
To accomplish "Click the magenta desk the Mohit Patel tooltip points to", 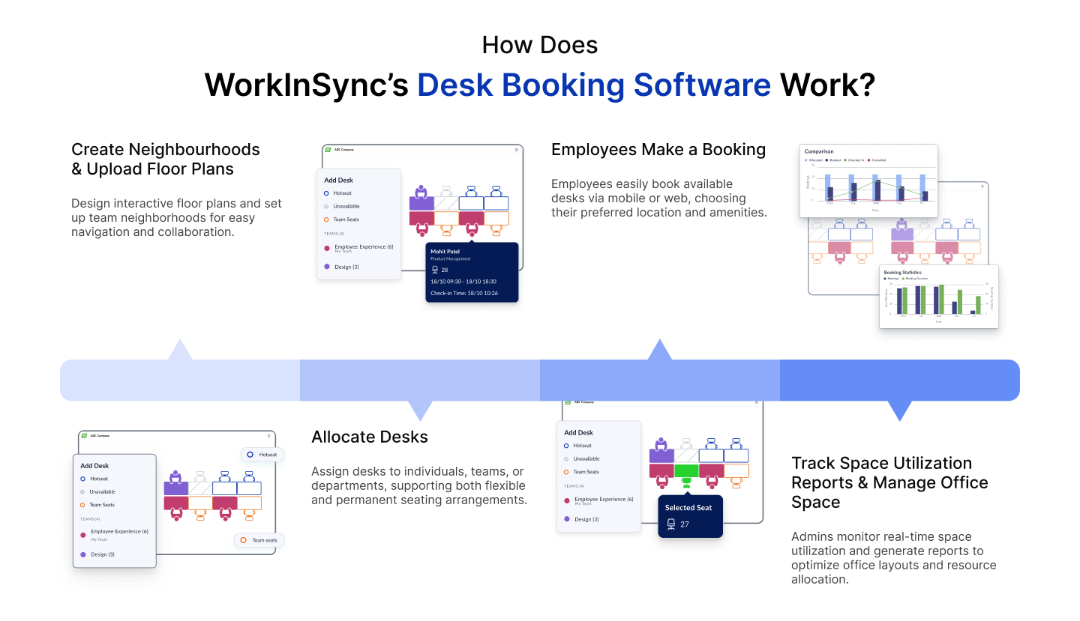I will [x=471, y=218].
